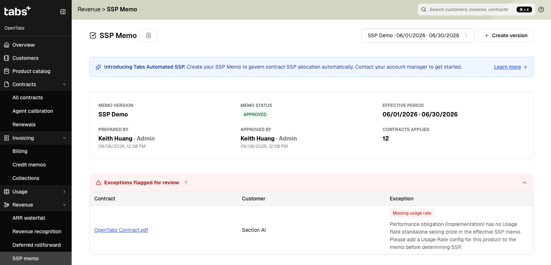Click the document icon button beside SSP Memo title
Image resolution: width=551 pixels, height=265 pixels.
[148, 35]
